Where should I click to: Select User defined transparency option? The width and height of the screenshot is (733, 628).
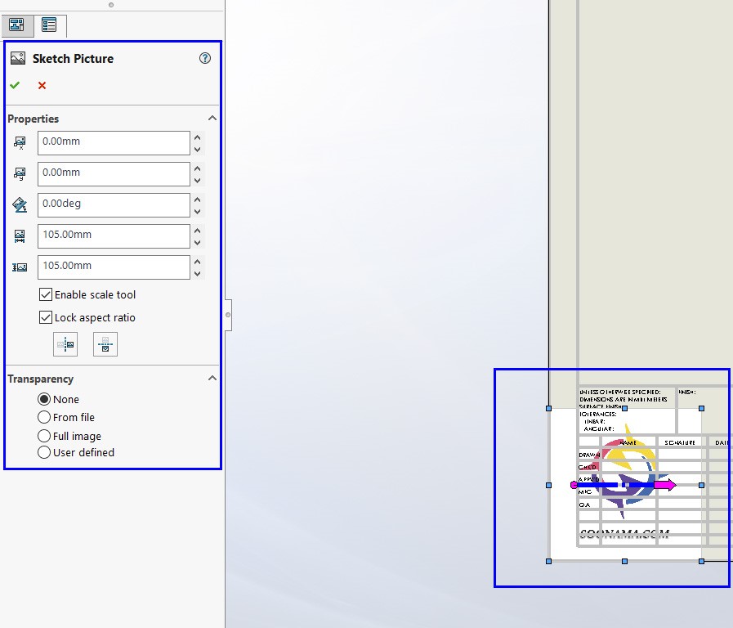[x=44, y=452]
